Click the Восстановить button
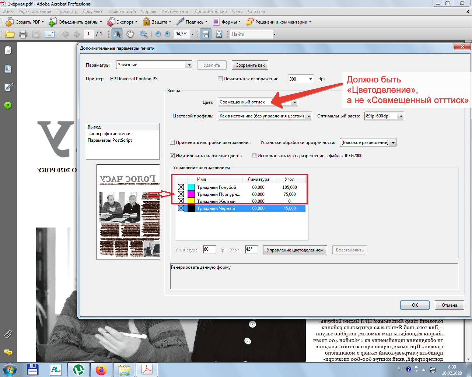 click(350, 250)
